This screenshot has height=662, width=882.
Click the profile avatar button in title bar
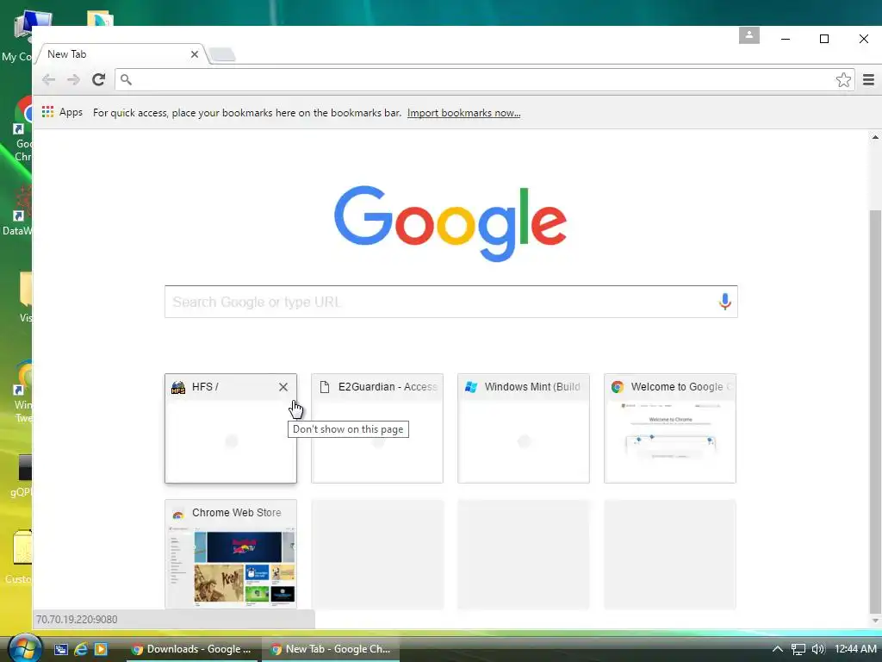point(749,35)
